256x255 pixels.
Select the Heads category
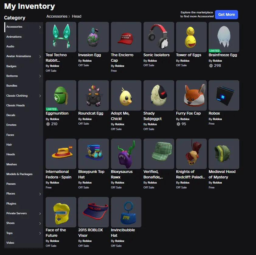point(24,154)
